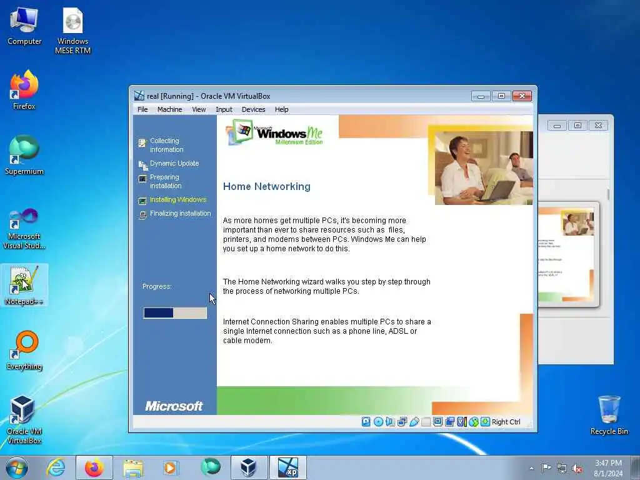Click the Windows Me Millennium Edition logo
Image resolution: width=640 pixels, height=480 pixels.
pyautogui.click(x=275, y=132)
